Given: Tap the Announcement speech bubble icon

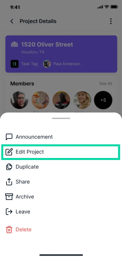Looking at the screenshot, I should pyautogui.click(x=9, y=137).
